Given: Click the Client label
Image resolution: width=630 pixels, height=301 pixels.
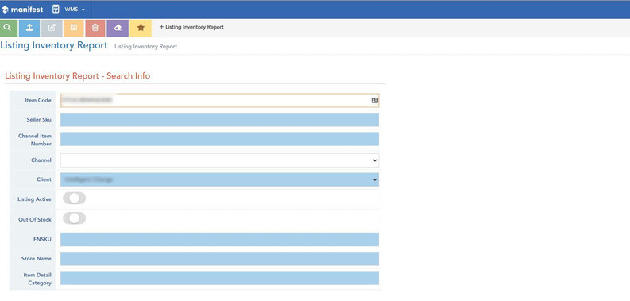Looking at the screenshot, I should click(44, 179).
